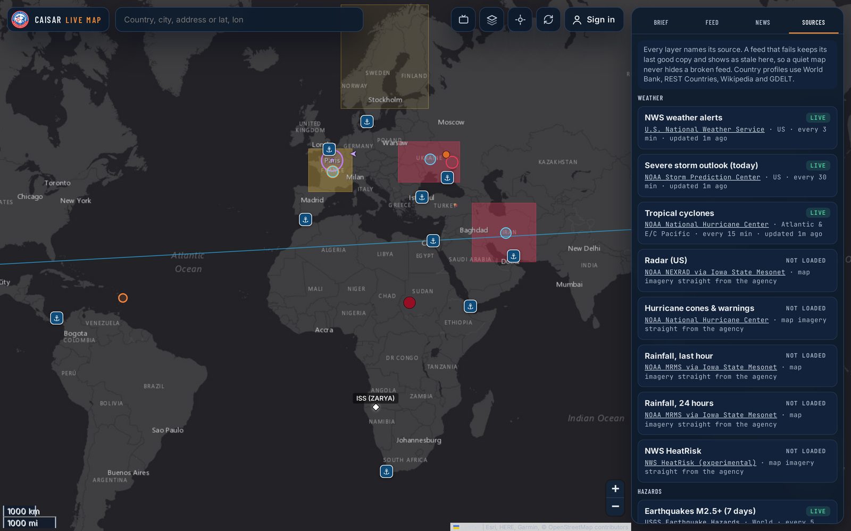Click the anchor marker below South Africa
The height and width of the screenshot is (531, 851).
pos(387,471)
